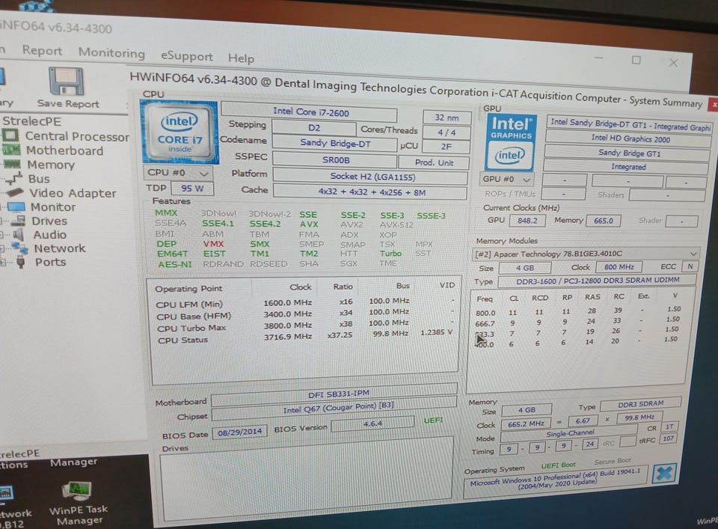
Task: Open the Monitoring menu
Action: tap(111, 52)
